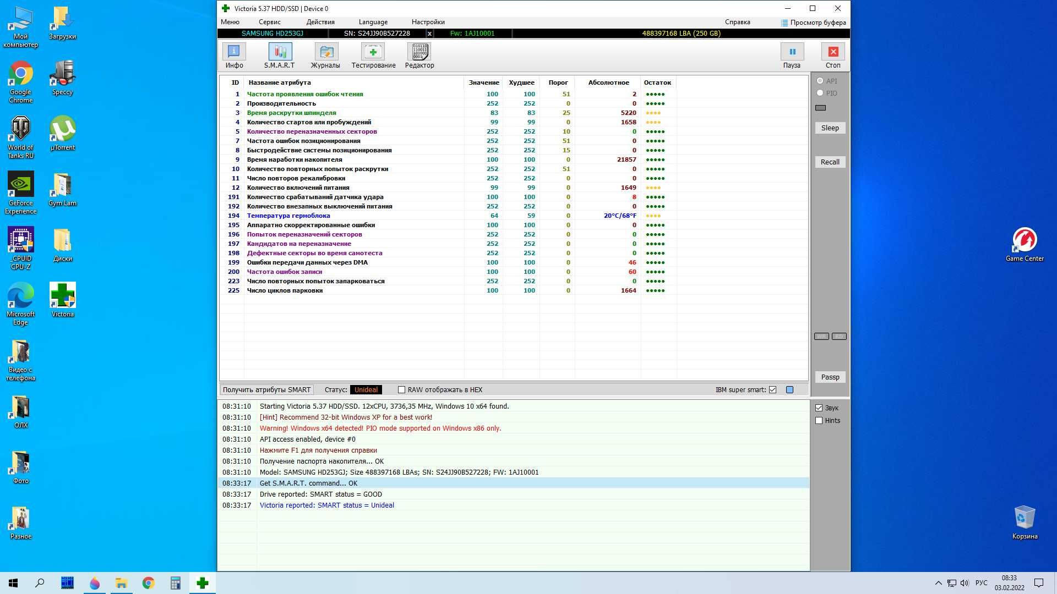
Task: Open Корзина recycle bin
Action: [1025, 522]
